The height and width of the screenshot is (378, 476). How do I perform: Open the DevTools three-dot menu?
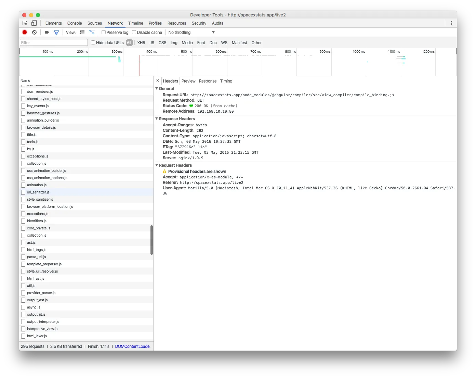coord(451,23)
